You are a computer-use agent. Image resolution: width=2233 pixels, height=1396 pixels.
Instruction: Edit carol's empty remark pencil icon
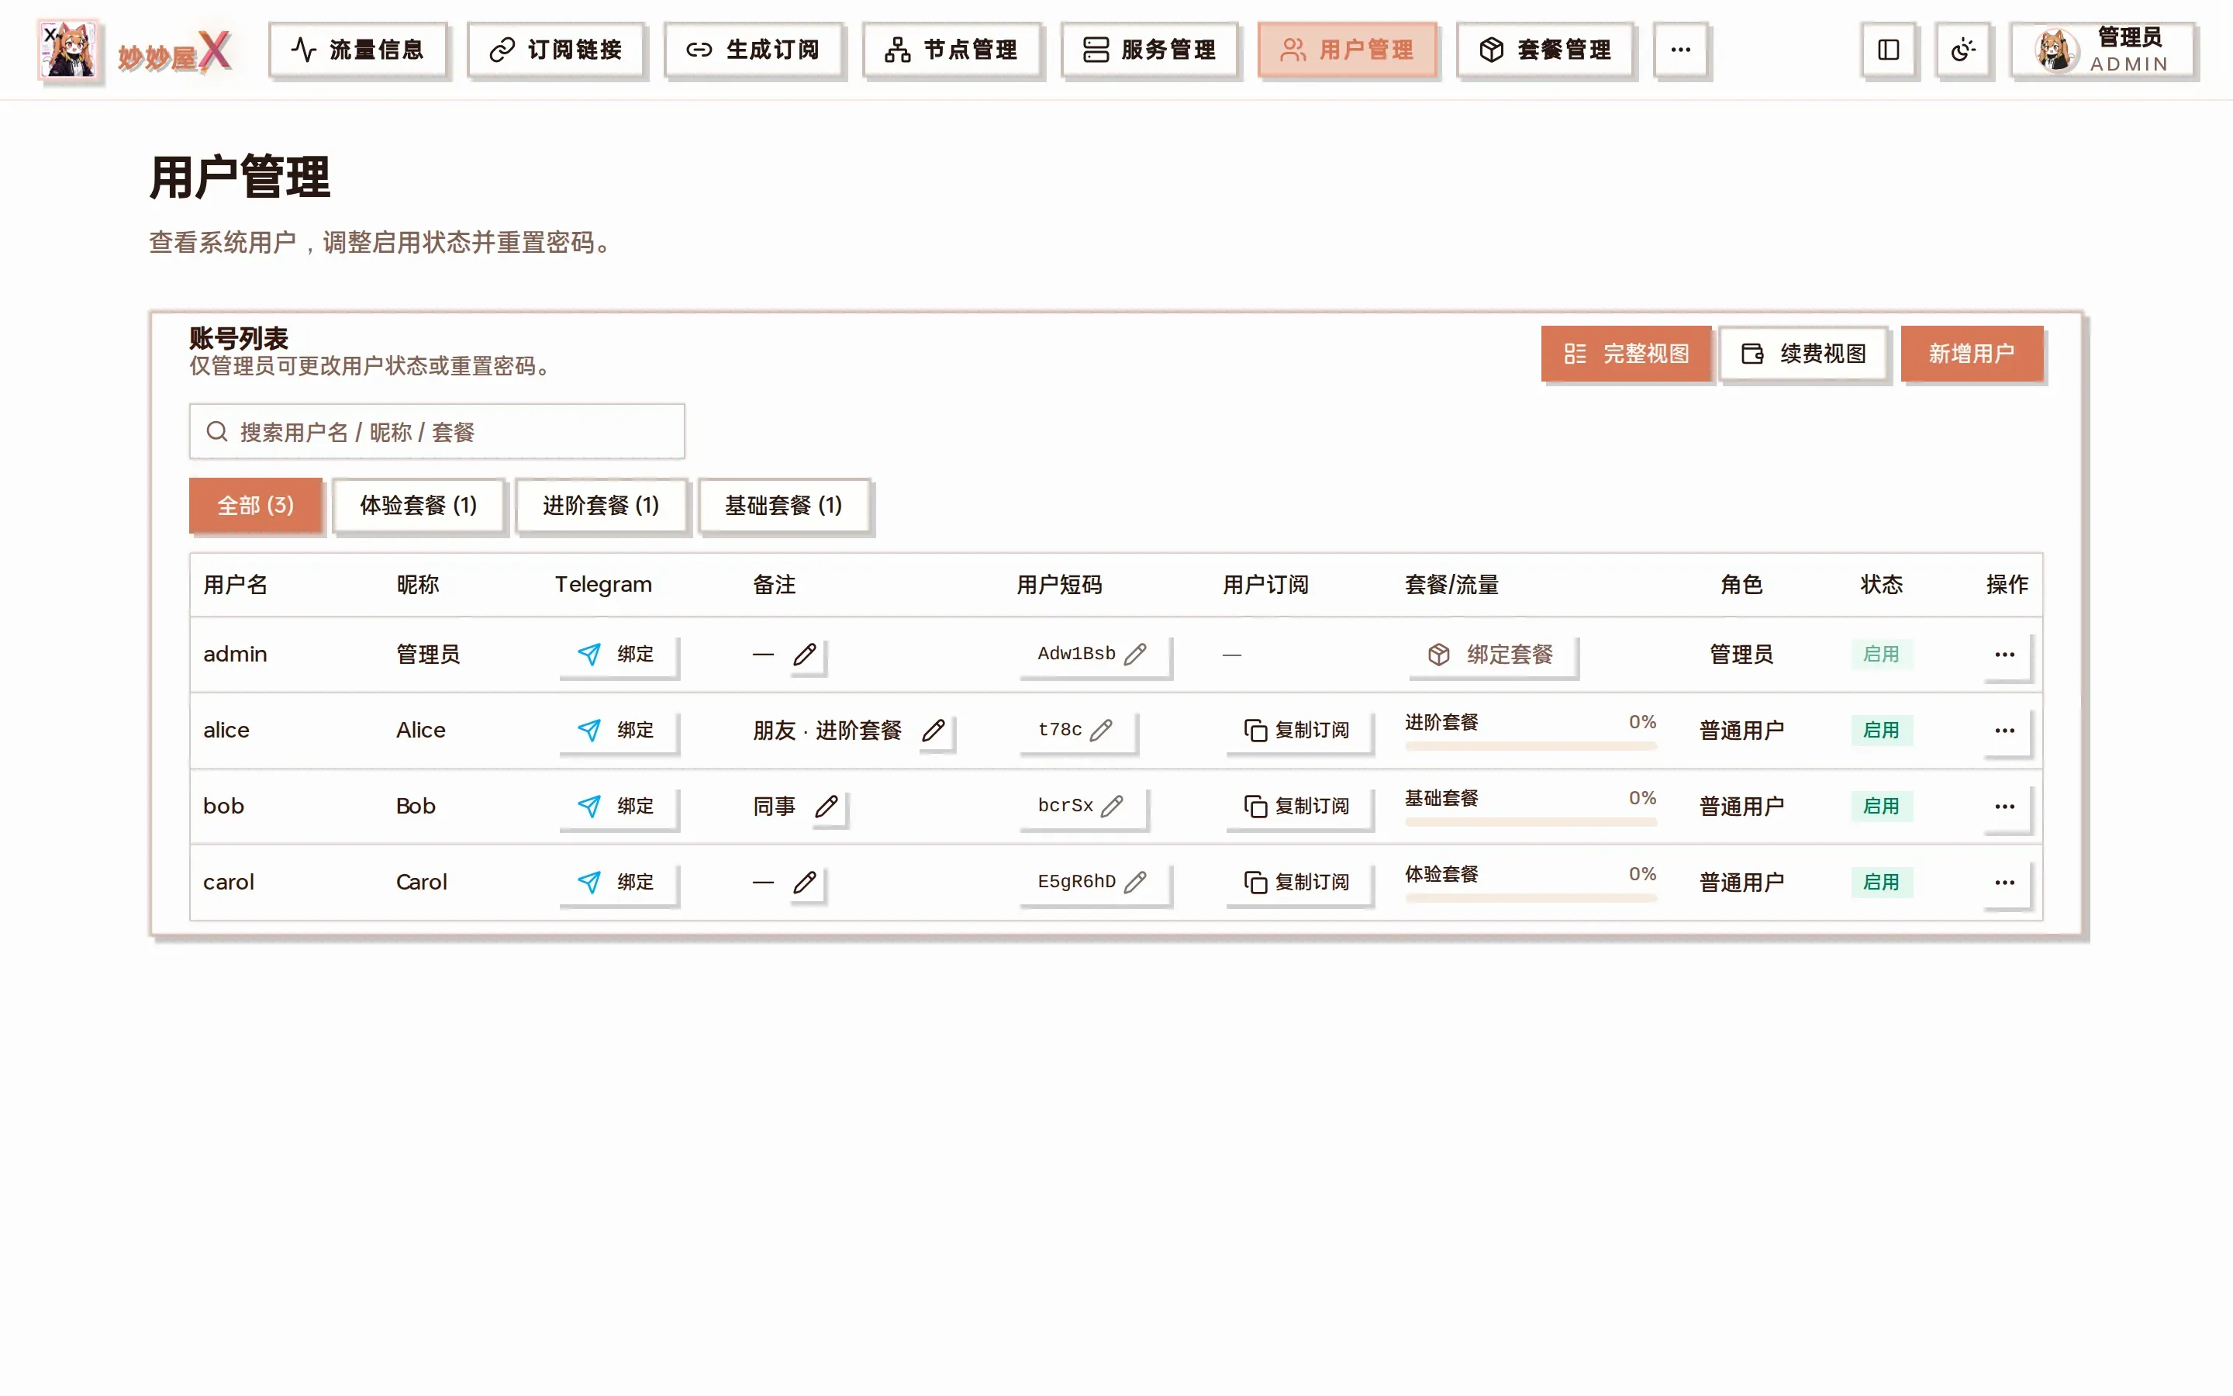pyautogui.click(x=805, y=882)
